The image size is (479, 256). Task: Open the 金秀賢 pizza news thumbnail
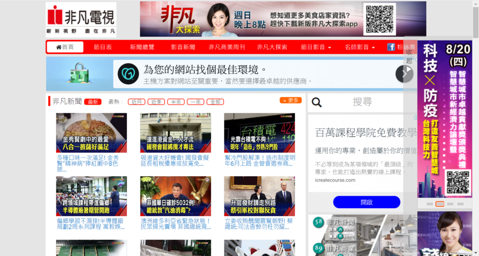[91, 133]
